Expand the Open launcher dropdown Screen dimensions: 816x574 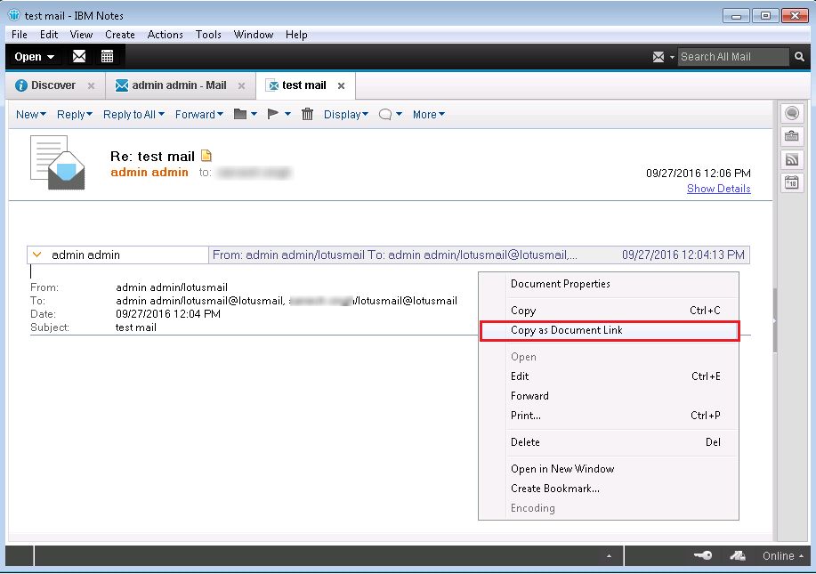[x=35, y=57]
